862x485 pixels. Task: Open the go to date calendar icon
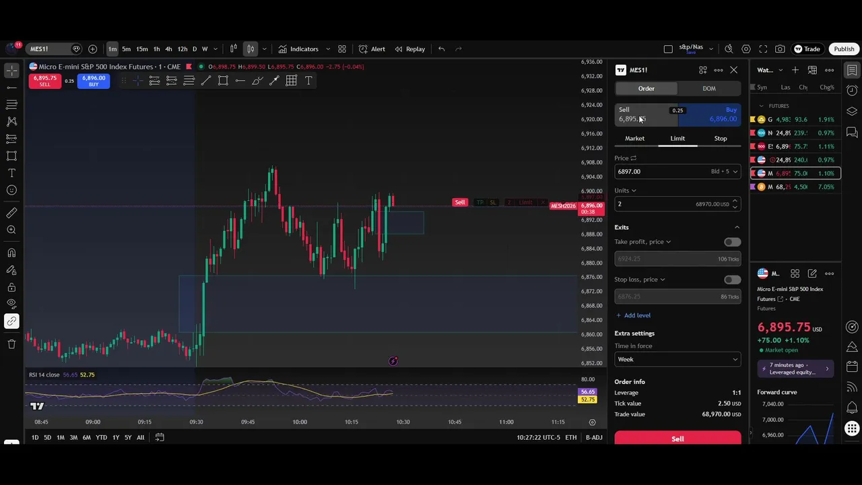click(x=160, y=437)
